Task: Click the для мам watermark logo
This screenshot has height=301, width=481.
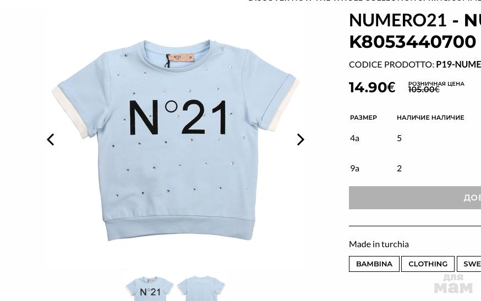Action: pyautogui.click(x=453, y=283)
